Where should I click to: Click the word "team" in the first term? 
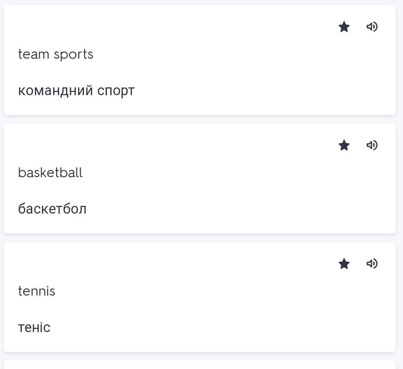[x=34, y=54]
